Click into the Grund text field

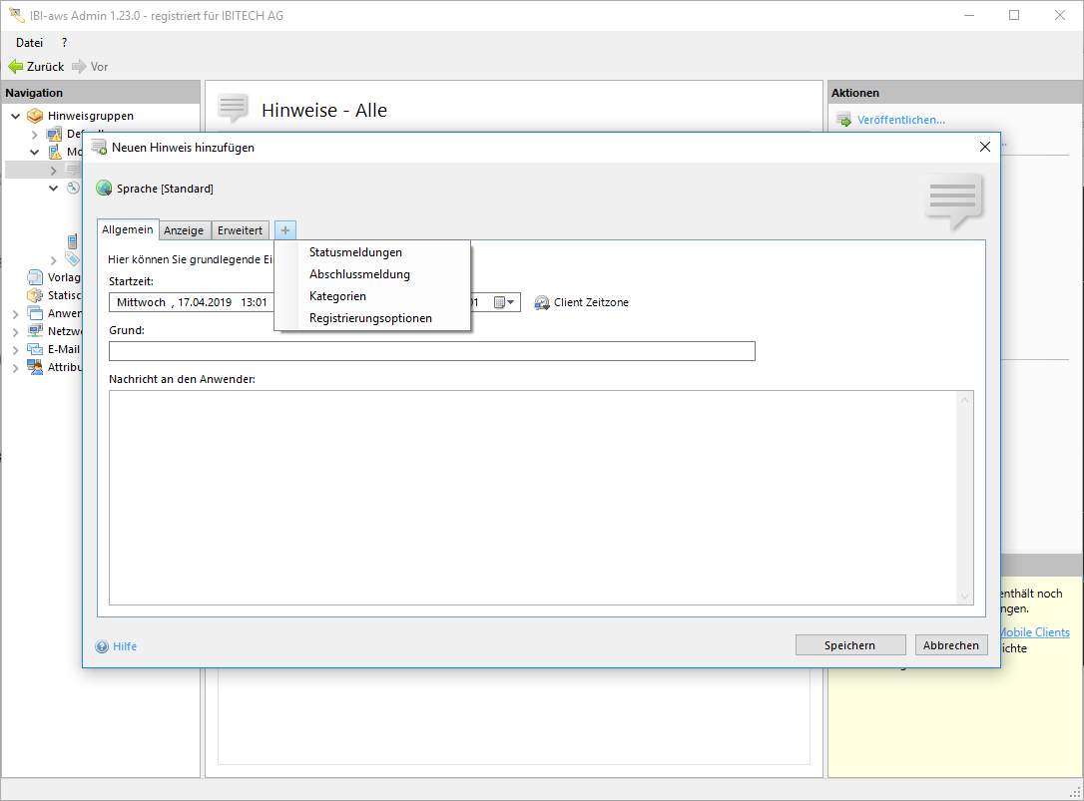[x=431, y=351]
